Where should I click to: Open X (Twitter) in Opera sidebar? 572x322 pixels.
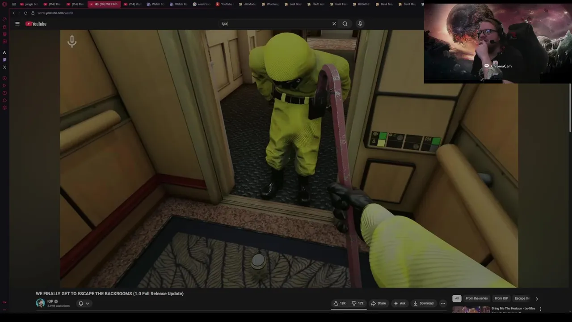pos(4,67)
